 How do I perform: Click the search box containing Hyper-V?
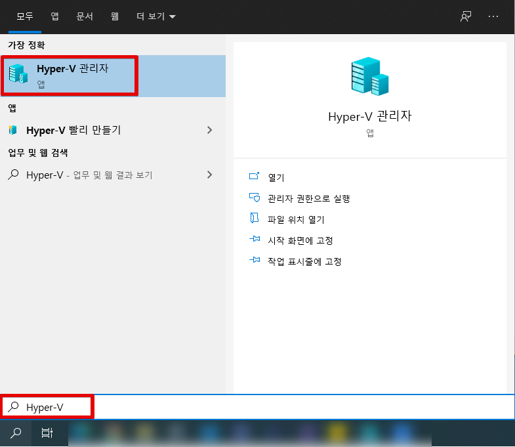pyautogui.click(x=257, y=407)
